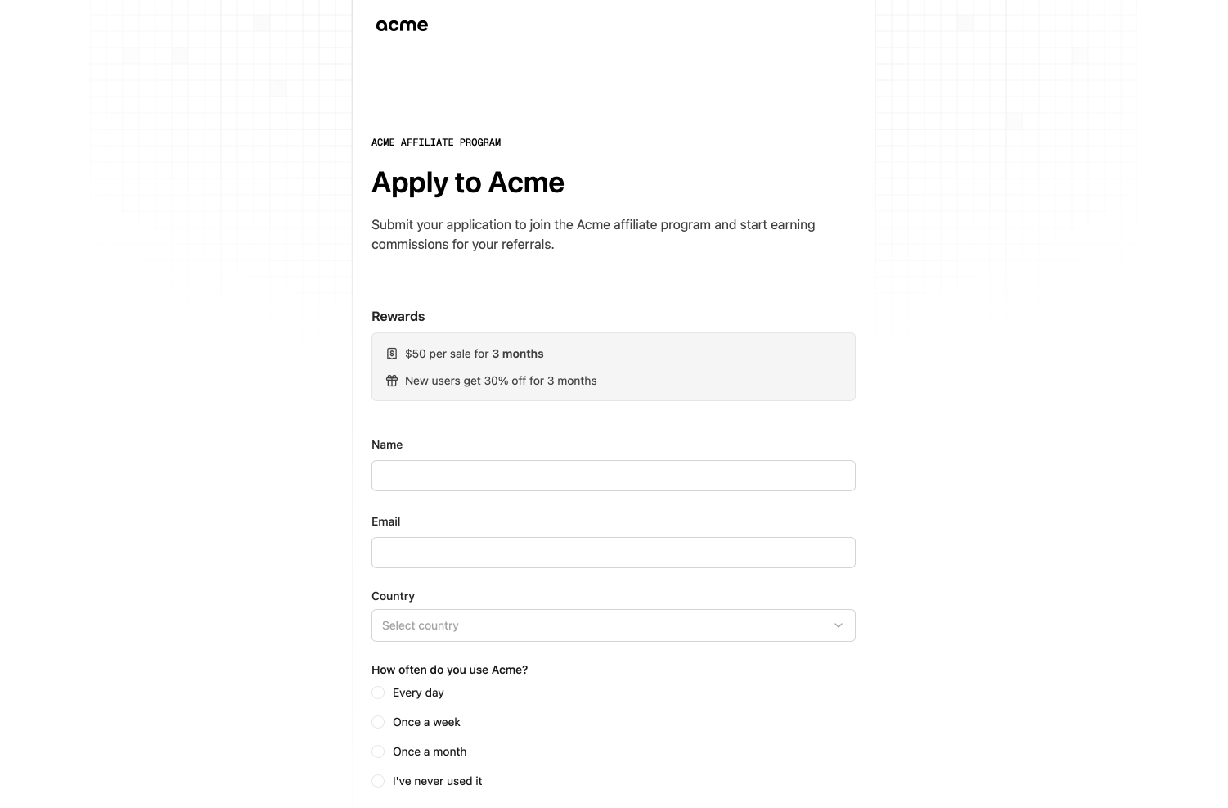
Task: Click the 'Apply to Acme' heading
Action: (x=467, y=183)
